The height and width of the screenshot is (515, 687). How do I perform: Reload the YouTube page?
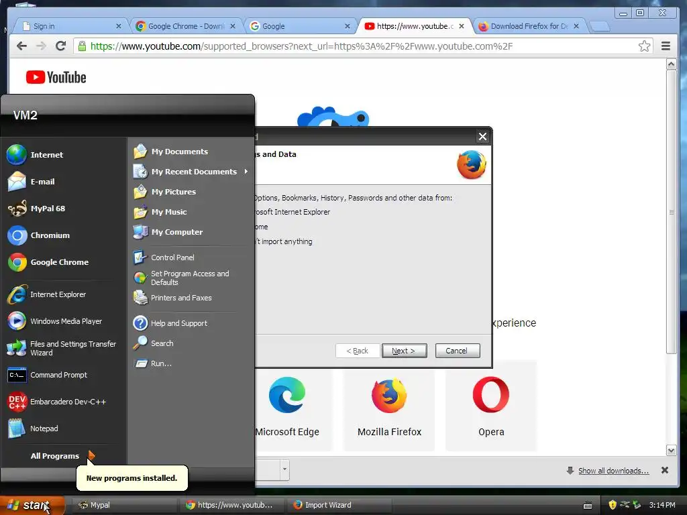61,46
